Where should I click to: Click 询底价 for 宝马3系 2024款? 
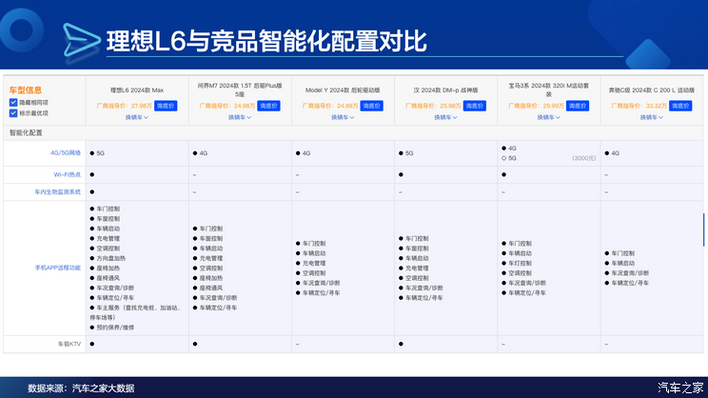[578, 106]
